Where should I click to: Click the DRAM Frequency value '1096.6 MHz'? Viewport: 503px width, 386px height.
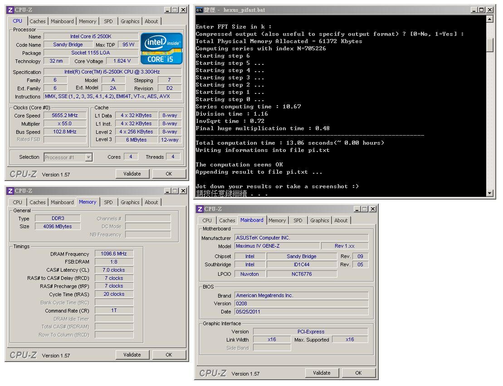tap(114, 254)
